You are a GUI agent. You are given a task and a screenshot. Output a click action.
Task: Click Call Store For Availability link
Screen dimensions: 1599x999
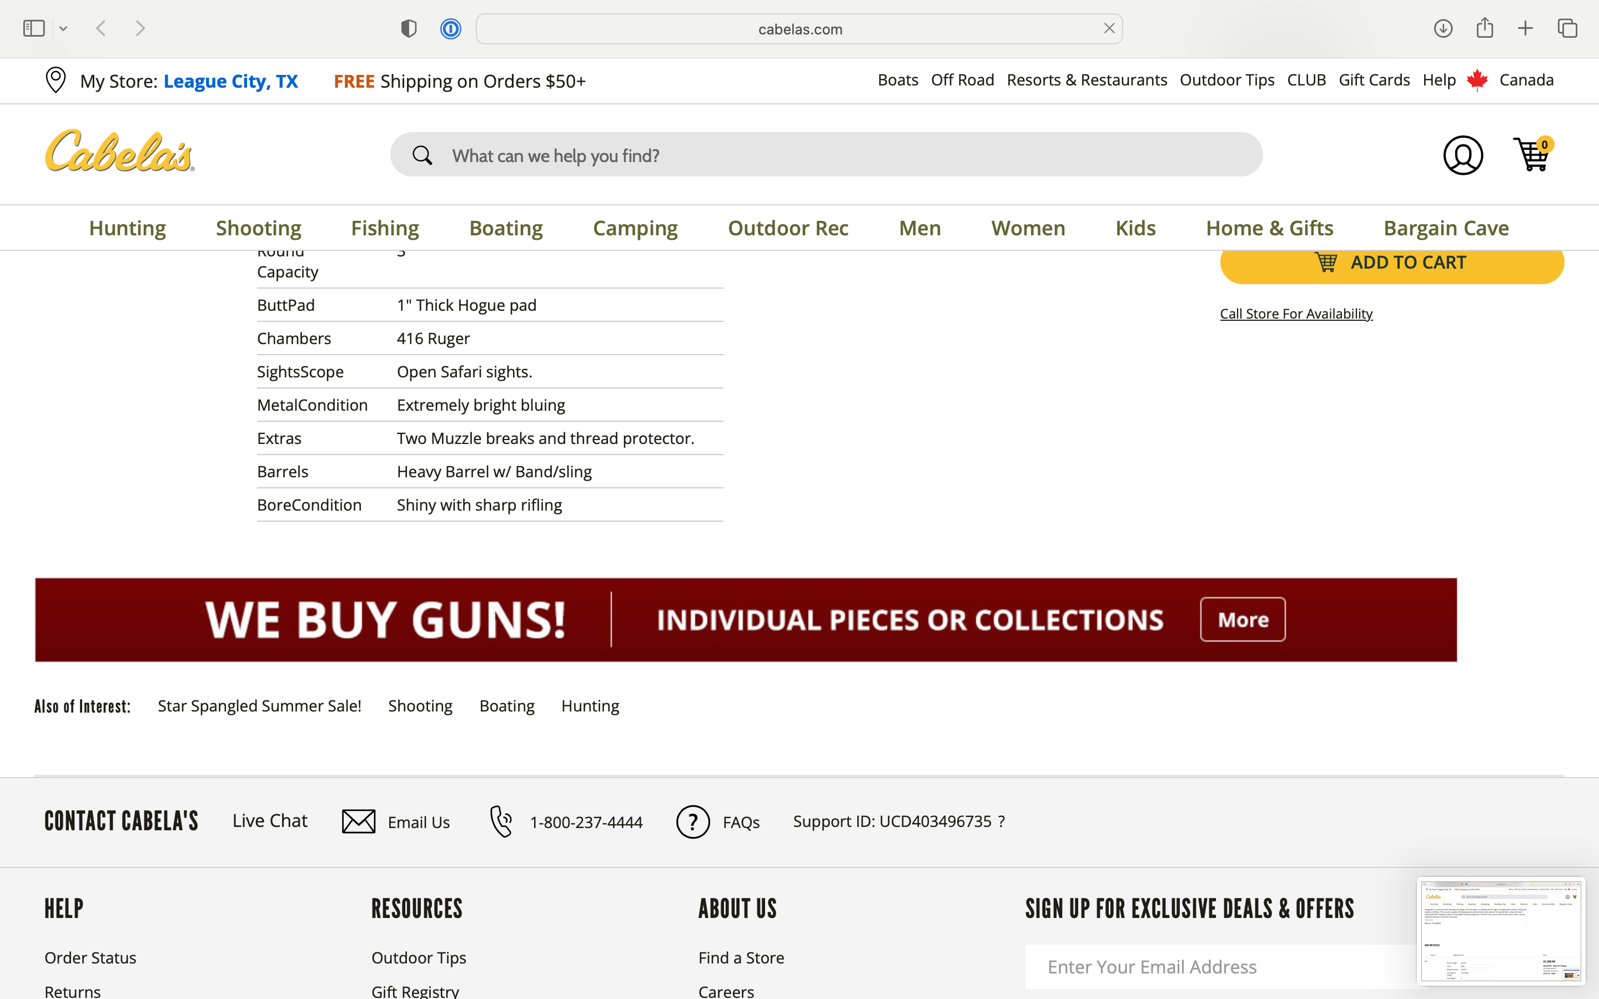pyautogui.click(x=1296, y=314)
